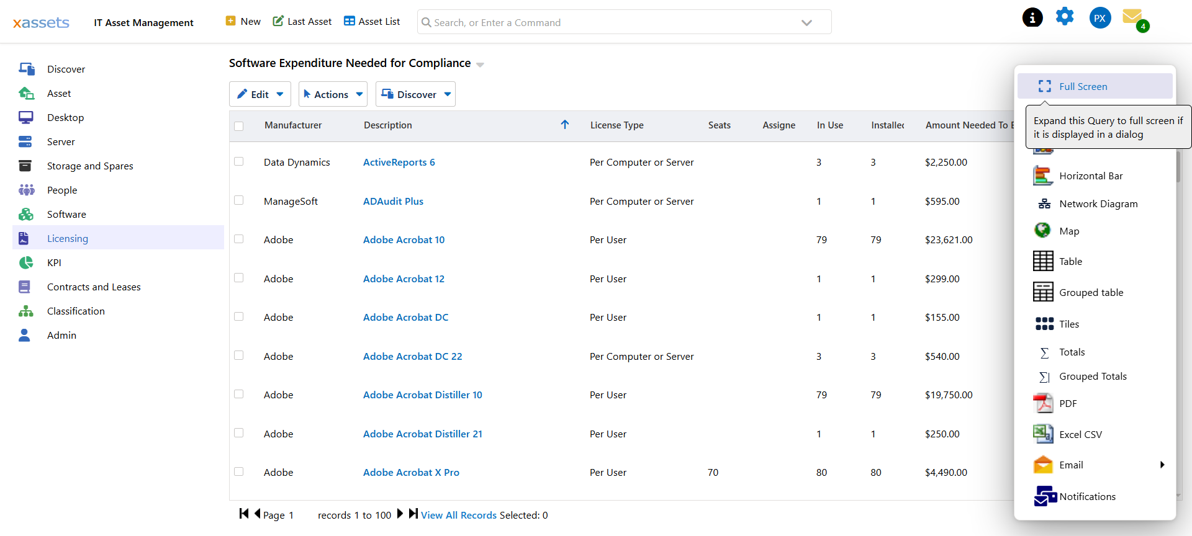Check the Adobe Acrobat DC row checkbox
Screen dimensions: 1192x536
238,316
